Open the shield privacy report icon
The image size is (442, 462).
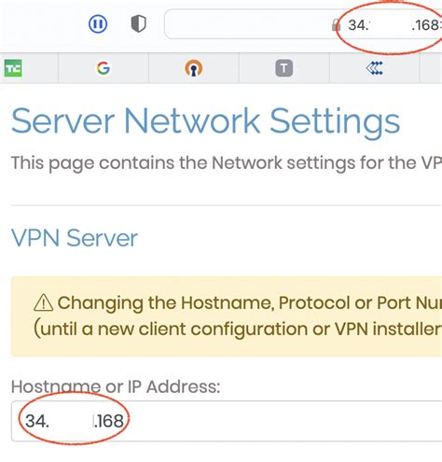click(x=138, y=23)
